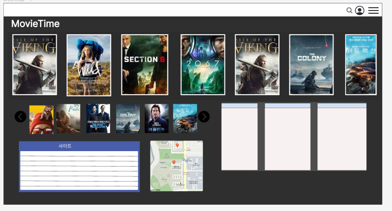Open the user account profile icon
392x211 pixels.
click(x=360, y=11)
